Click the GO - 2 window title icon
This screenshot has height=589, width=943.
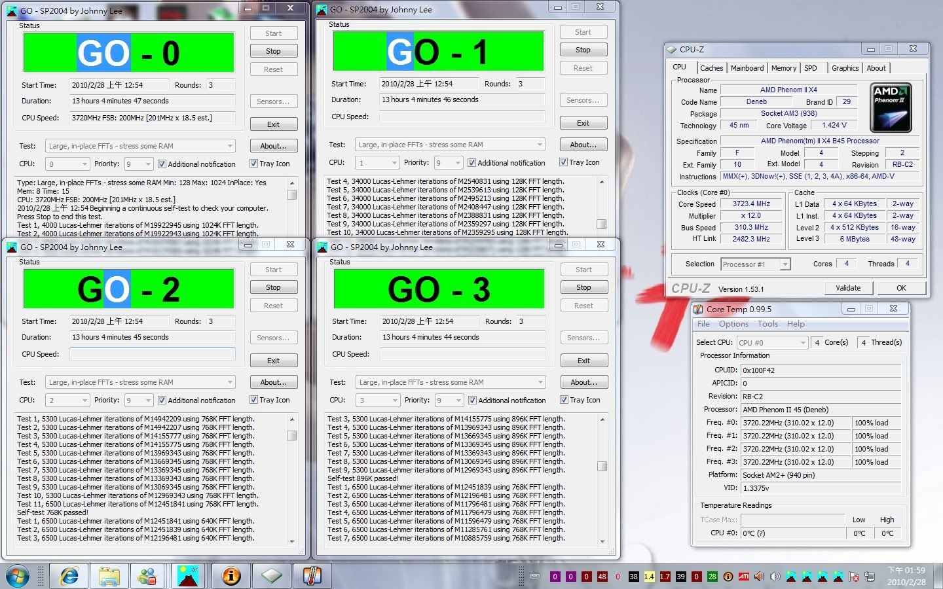pos(12,247)
